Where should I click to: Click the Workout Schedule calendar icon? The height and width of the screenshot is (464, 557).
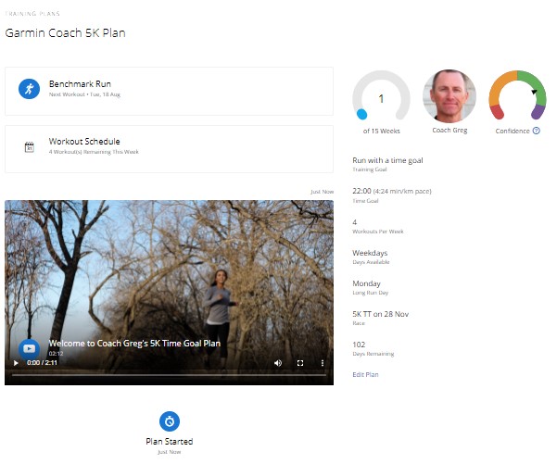[29, 147]
